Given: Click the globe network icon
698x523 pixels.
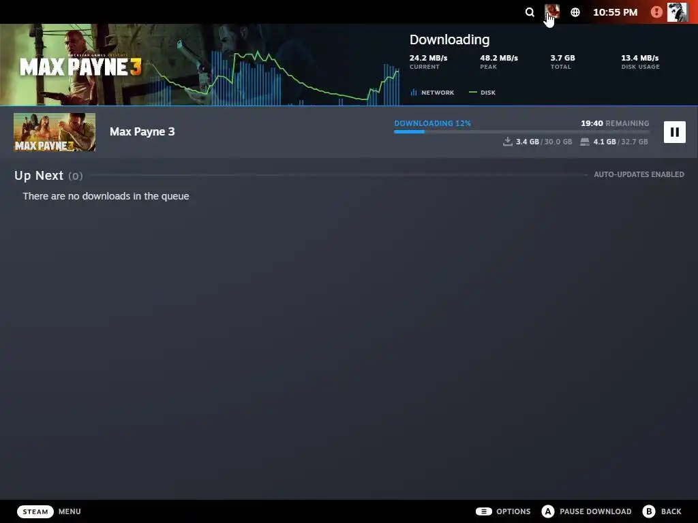Looking at the screenshot, I should pos(575,12).
